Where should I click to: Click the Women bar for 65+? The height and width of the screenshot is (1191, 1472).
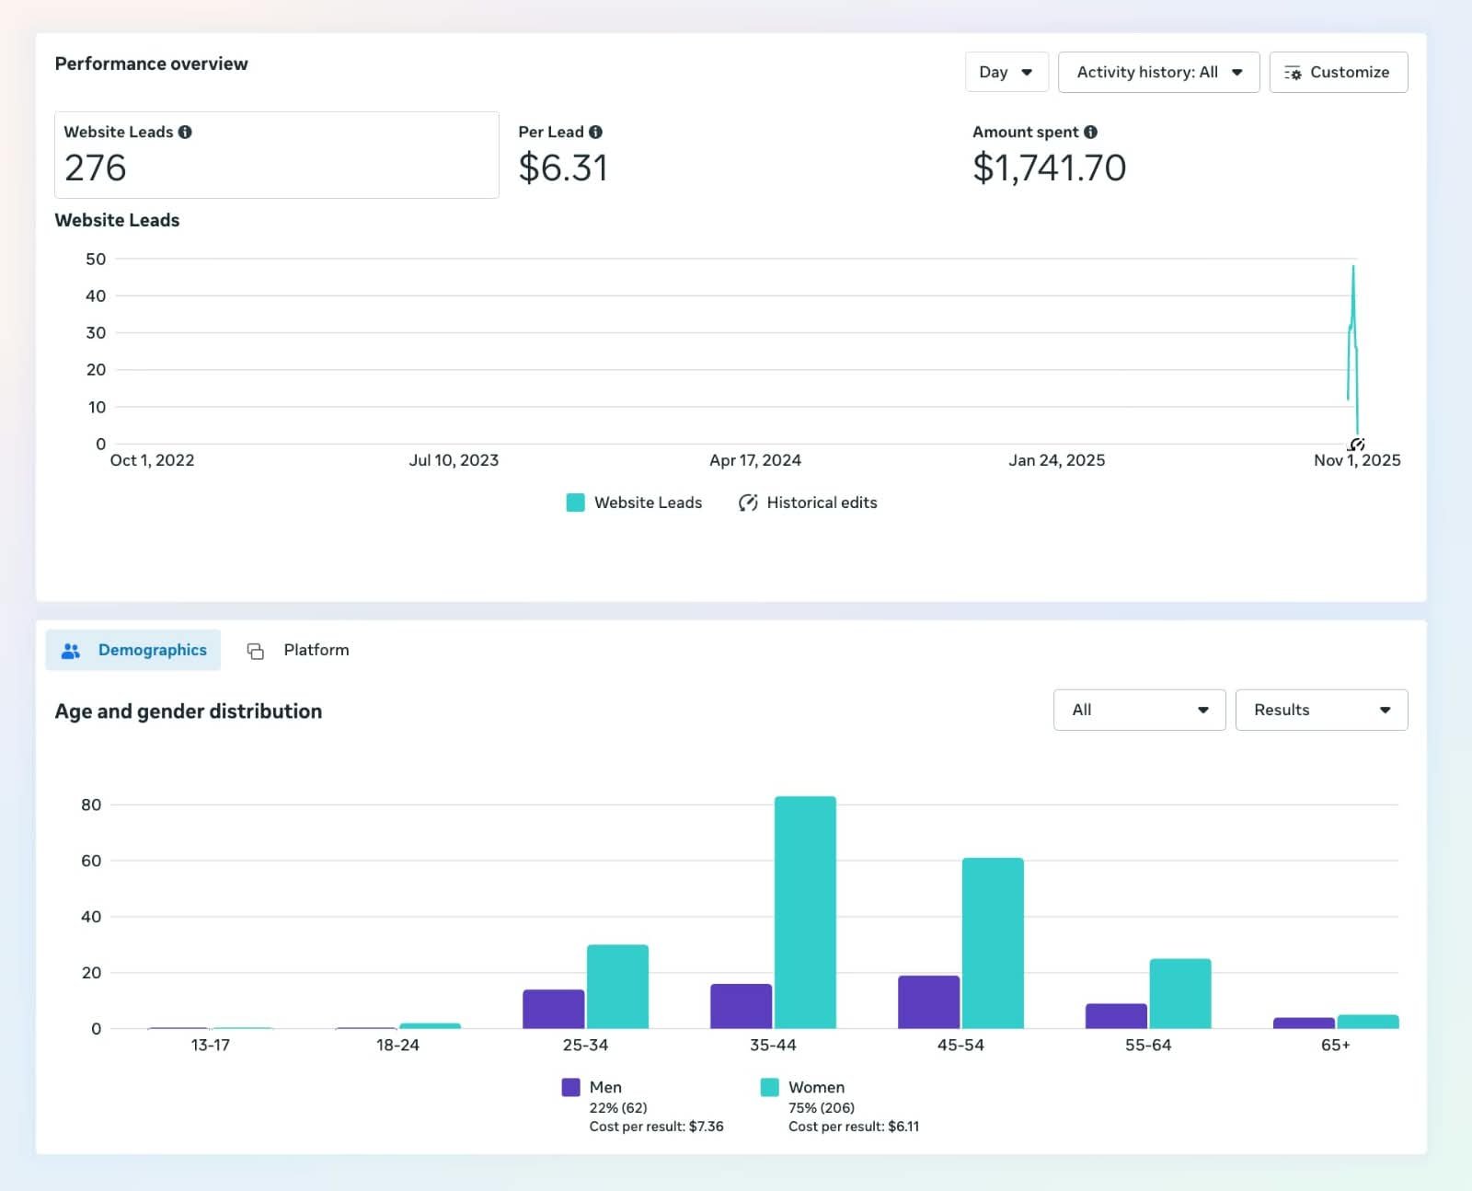coord(1368,1022)
